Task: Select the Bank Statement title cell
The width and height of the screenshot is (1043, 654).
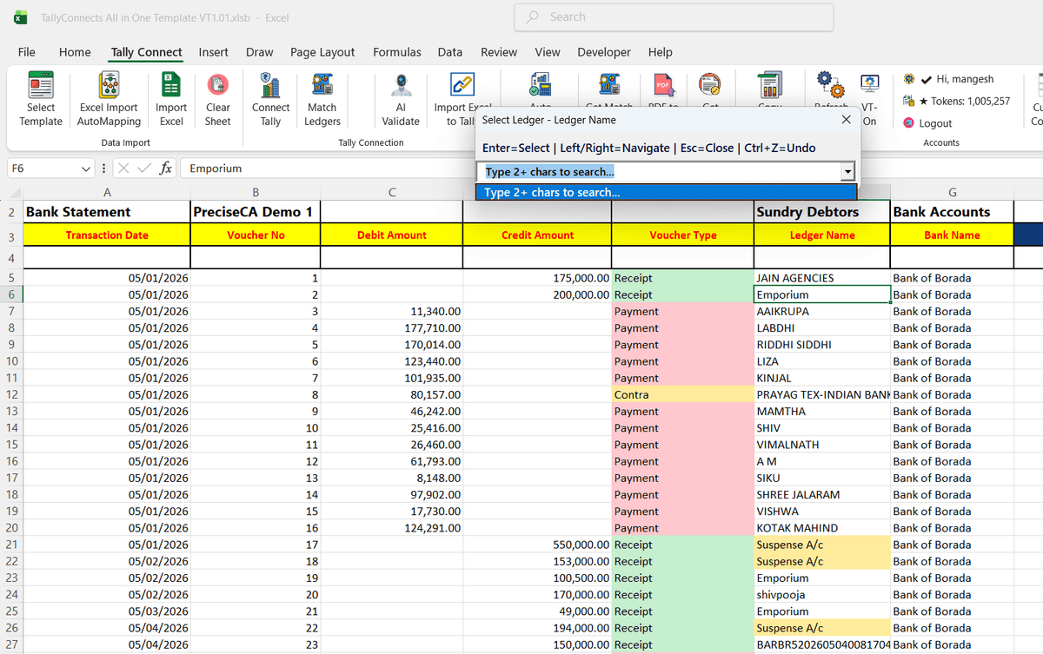Action: click(106, 212)
